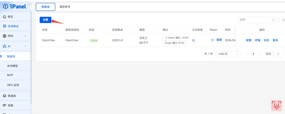
Task: Click the 网站 globe icon
Action: pyautogui.click(x=4, y=36)
